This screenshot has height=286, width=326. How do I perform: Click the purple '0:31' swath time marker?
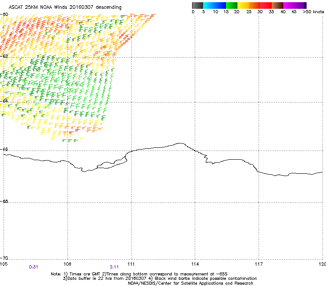click(x=33, y=267)
